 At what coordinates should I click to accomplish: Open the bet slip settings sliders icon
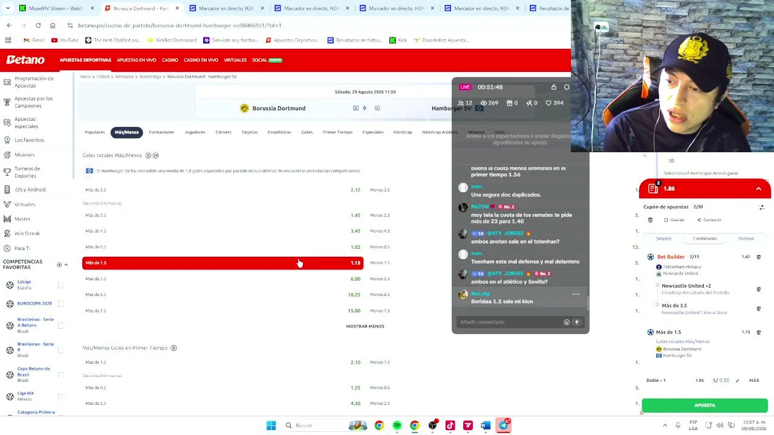761,207
